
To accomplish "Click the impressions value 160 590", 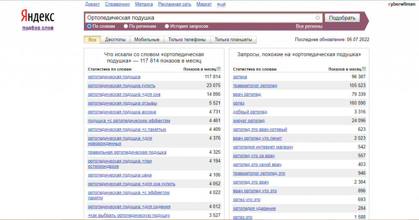I will (357, 103).
